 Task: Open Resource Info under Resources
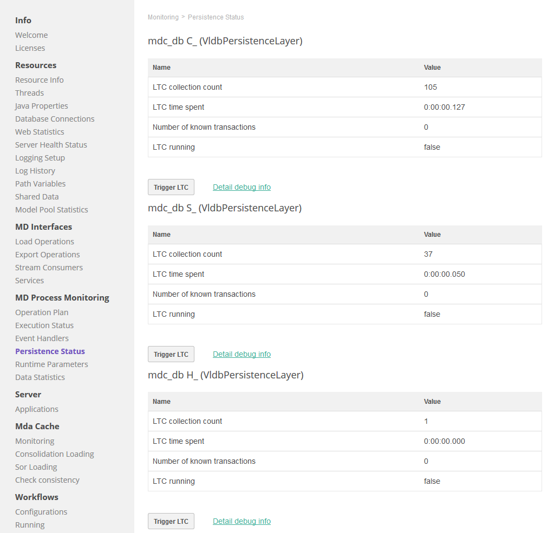39,79
